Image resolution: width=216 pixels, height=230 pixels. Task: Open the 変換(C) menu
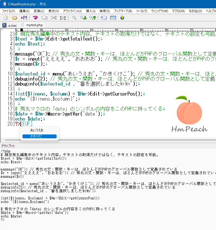[39, 11]
